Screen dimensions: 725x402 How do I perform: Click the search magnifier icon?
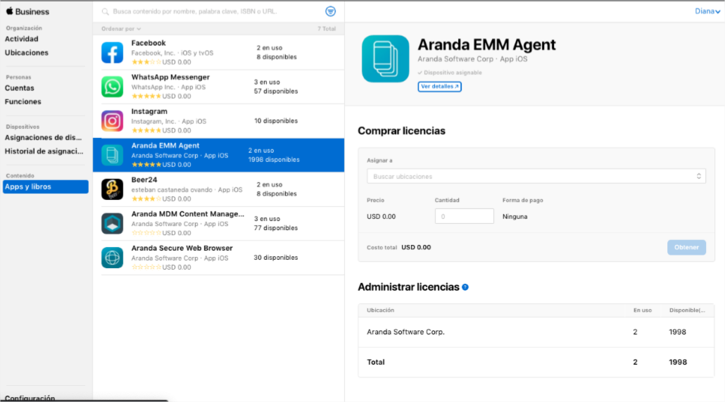pyautogui.click(x=106, y=11)
